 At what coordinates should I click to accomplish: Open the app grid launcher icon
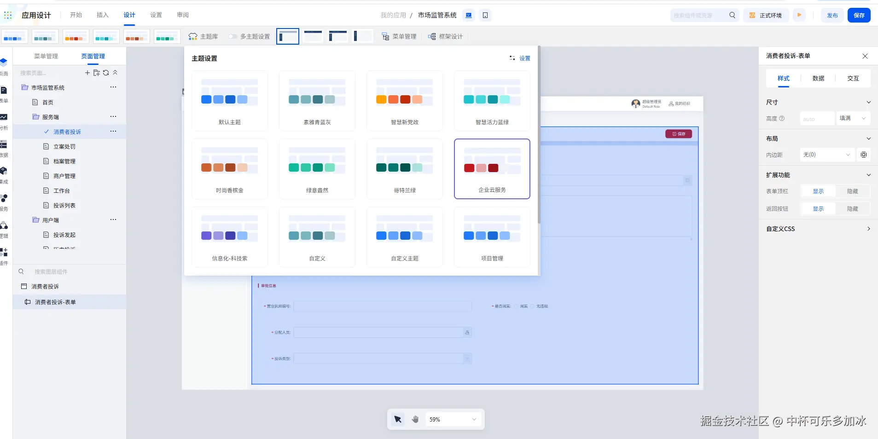(x=8, y=15)
